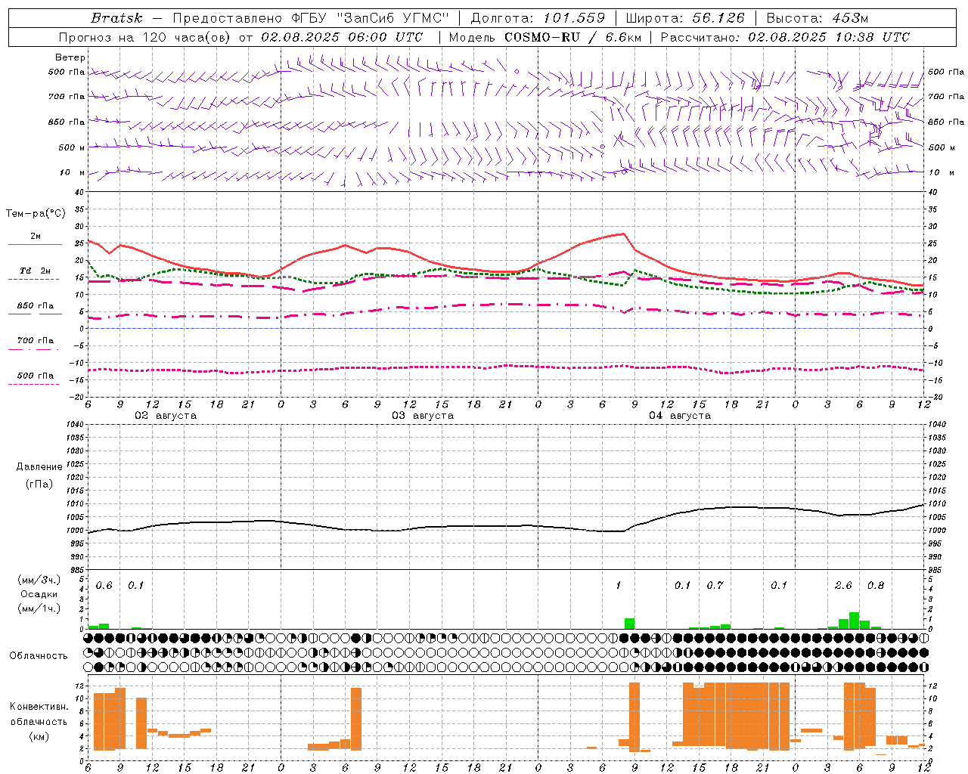968x774 pixels.
Task: Click the 0.6 three-hour precipitation value
Action: pyautogui.click(x=104, y=586)
